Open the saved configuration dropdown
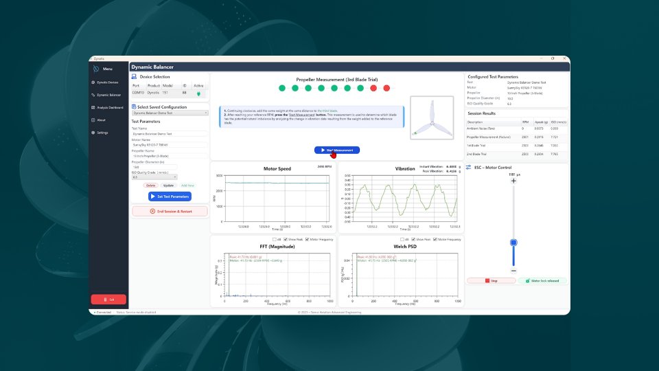This screenshot has height=371, width=659. click(170, 113)
